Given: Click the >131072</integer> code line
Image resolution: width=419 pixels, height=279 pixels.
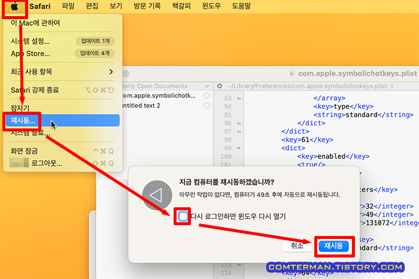Looking at the screenshot, I should point(390,223).
